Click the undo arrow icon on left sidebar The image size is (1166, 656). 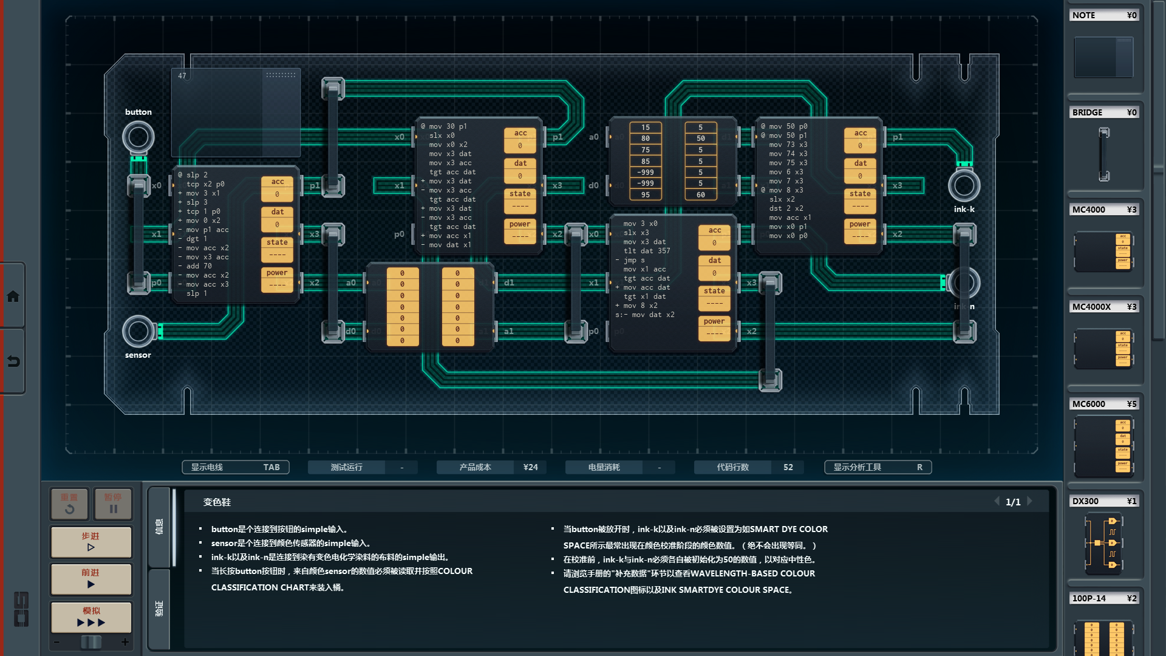tap(13, 361)
